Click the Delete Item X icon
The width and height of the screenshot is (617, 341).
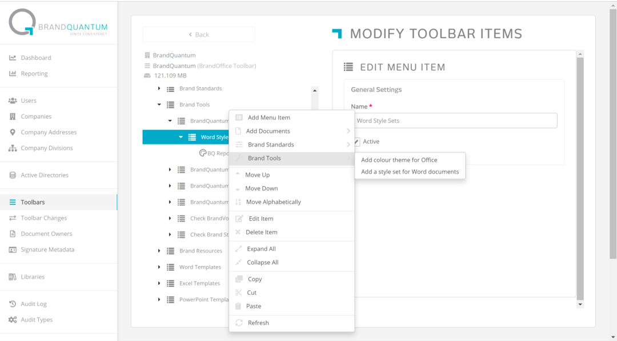(x=238, y=232)
